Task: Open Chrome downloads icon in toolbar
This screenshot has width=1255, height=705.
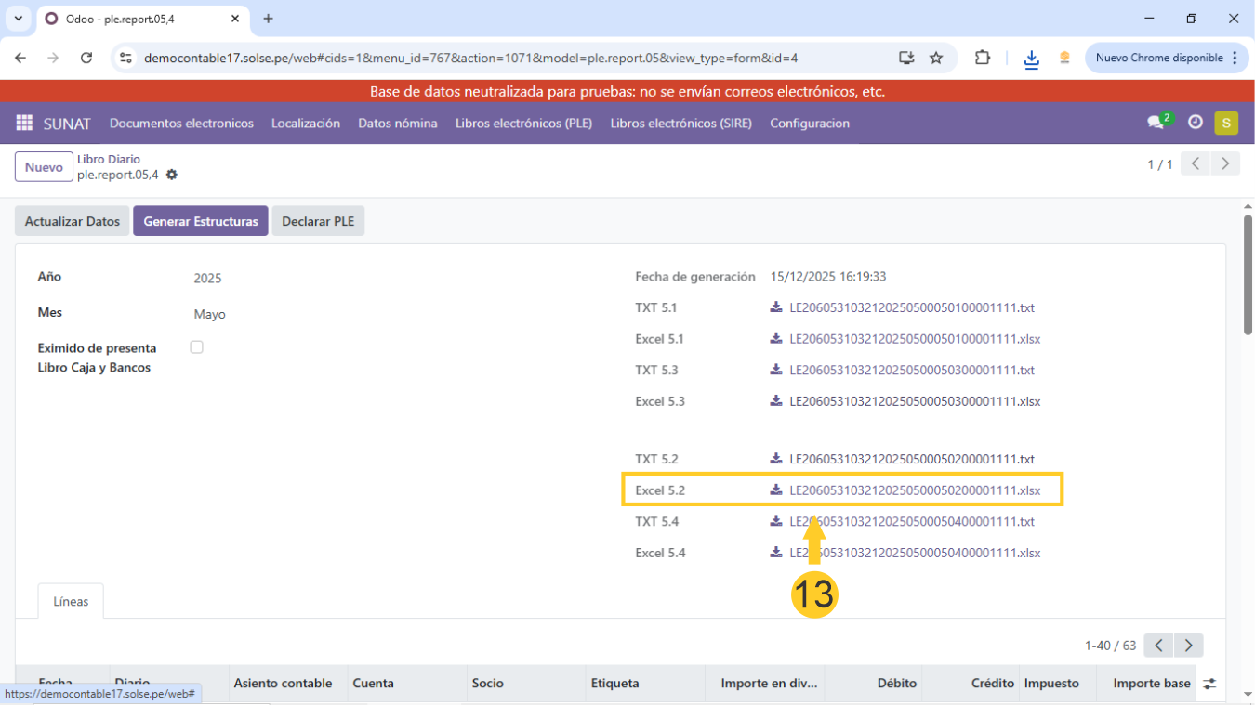Action: pyautogui.click(x=1031, y=59)
